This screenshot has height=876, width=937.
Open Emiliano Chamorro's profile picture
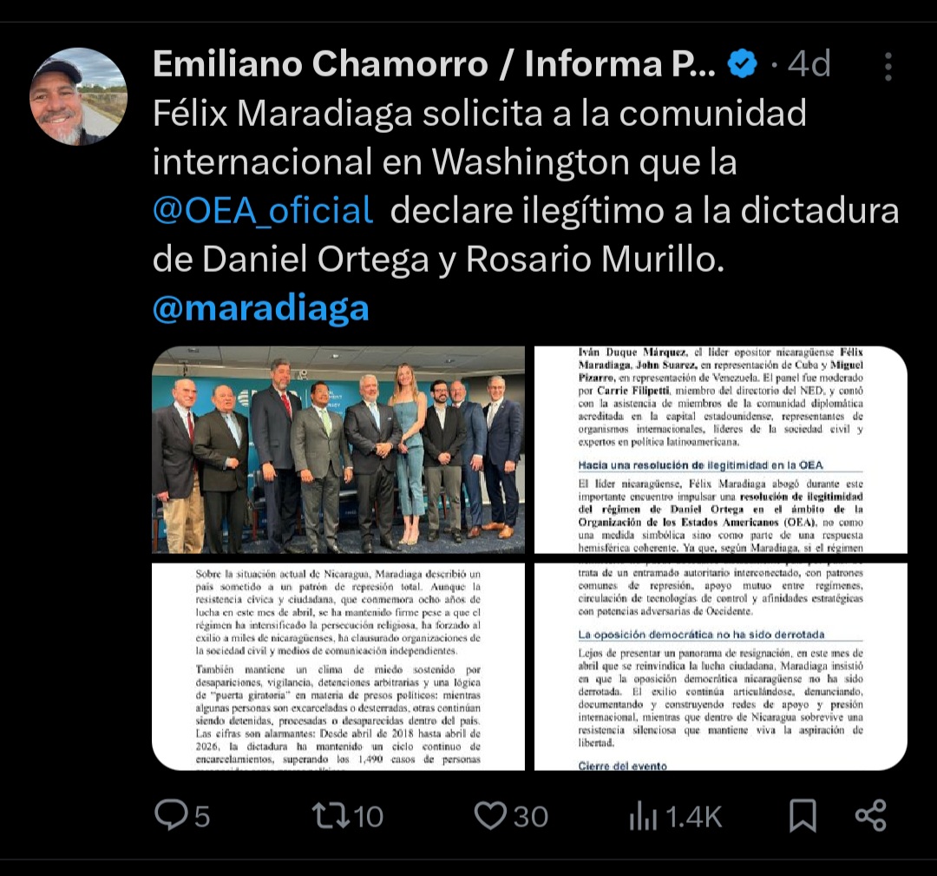pyautogui.click(x=78, y=96)
